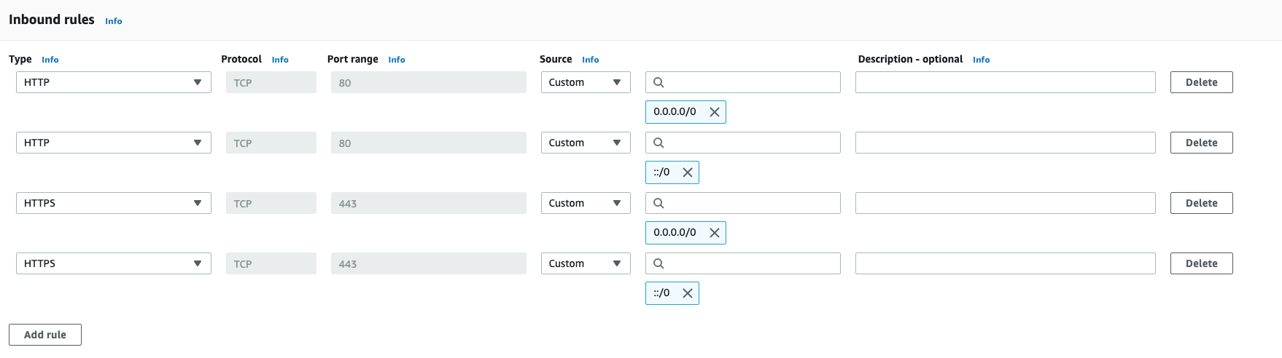Open the Custom source dropdown in last HTTPS rule

click(586, 263)
